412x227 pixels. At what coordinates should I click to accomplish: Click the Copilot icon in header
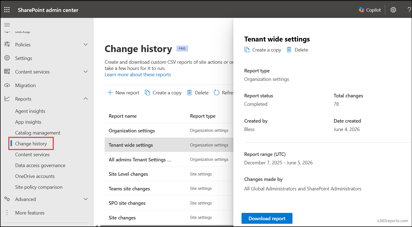pos(362,10)
